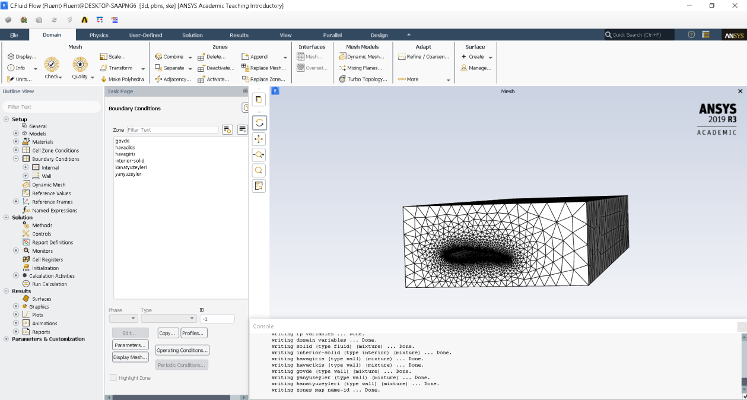Open the Adjacency dialog
This screenshot has width=747, height=400.
(173, 79)
